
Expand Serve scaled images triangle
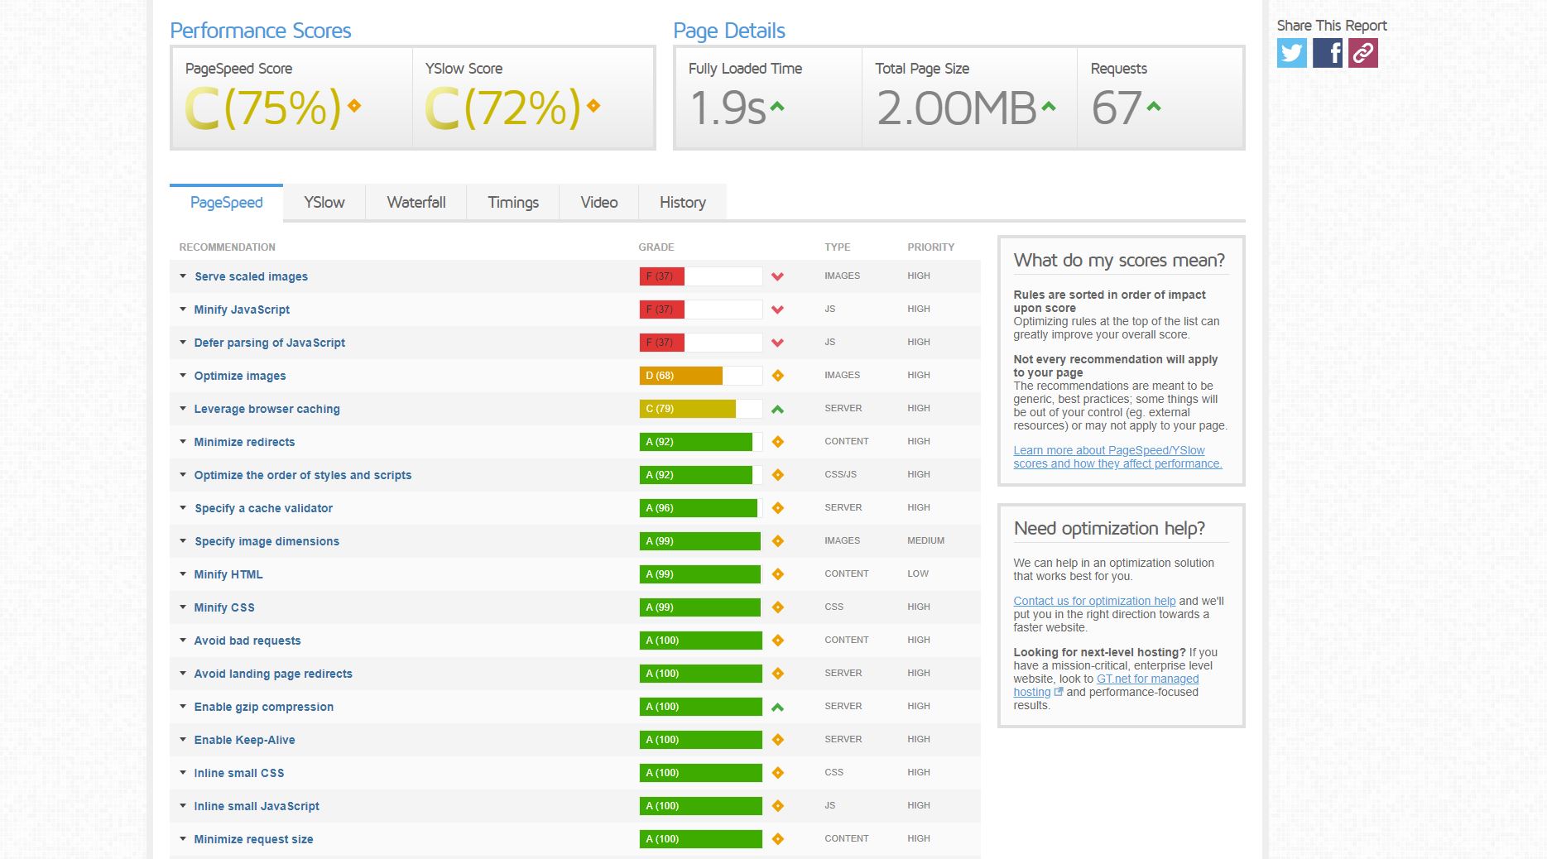coord(183,276)
